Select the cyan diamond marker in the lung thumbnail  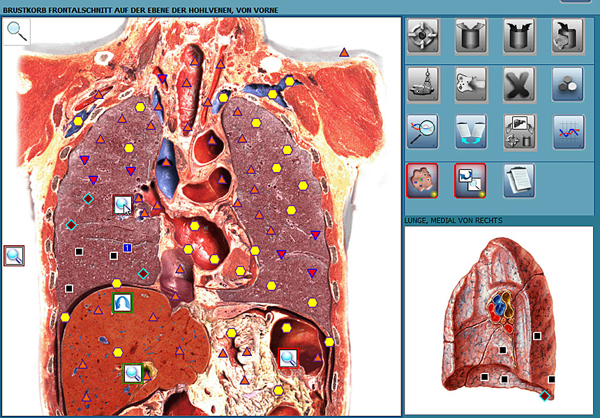[544, 396]
